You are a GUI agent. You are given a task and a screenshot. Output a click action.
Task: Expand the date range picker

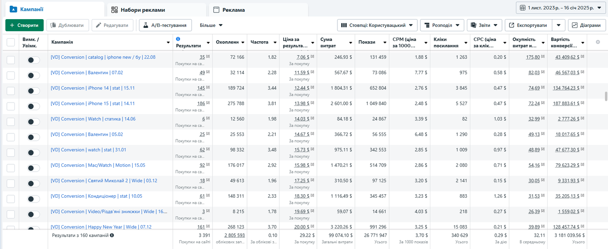click(560, 8)
